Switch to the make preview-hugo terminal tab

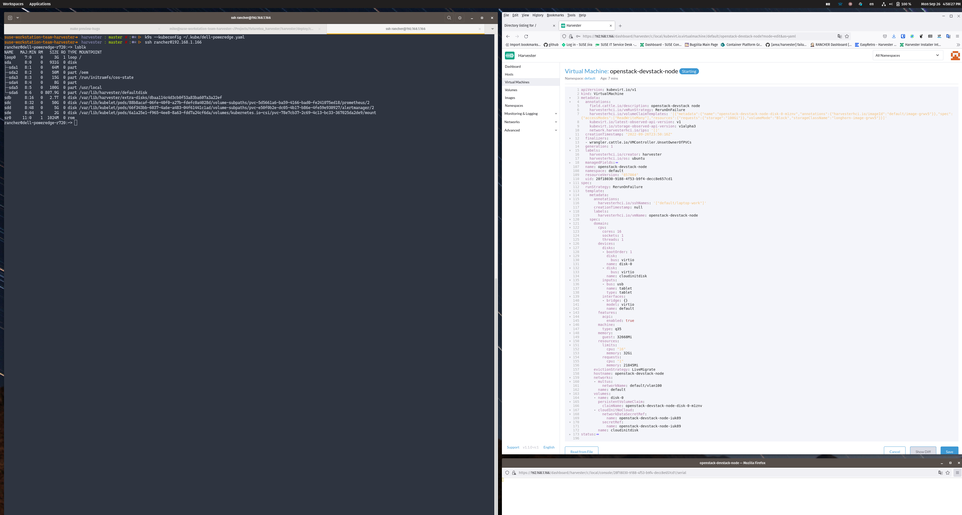(85, 29)
